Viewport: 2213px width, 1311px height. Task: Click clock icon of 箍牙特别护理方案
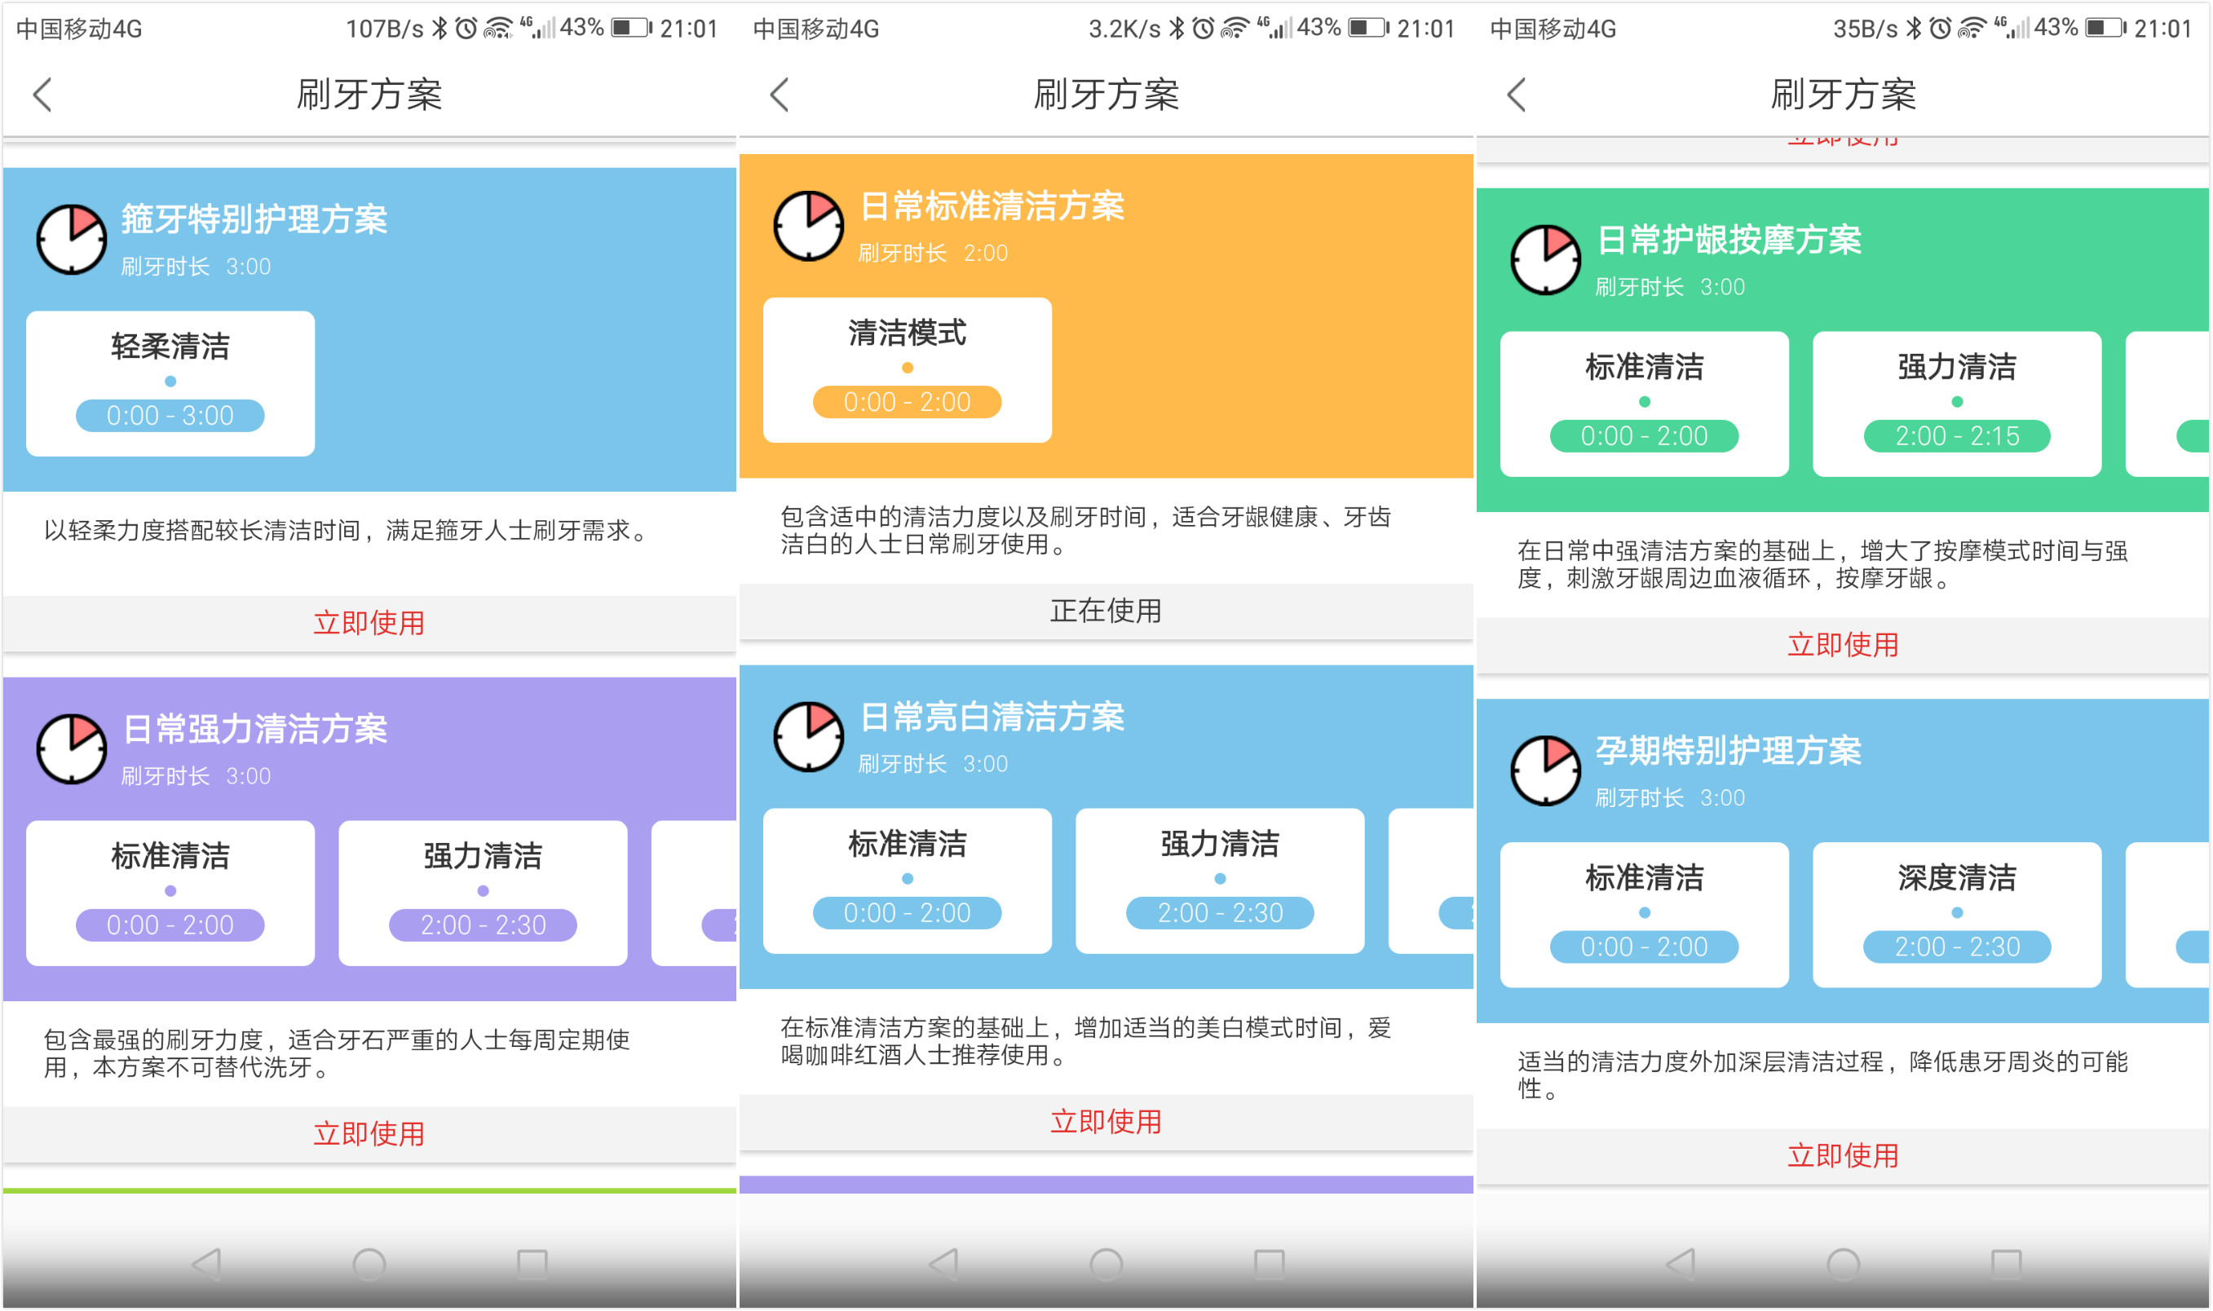pos(72,240)
